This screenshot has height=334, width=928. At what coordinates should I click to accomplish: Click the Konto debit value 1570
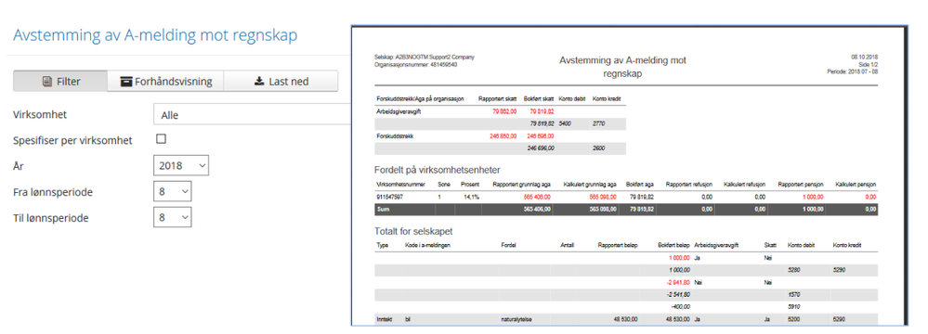tap(793, 294)
